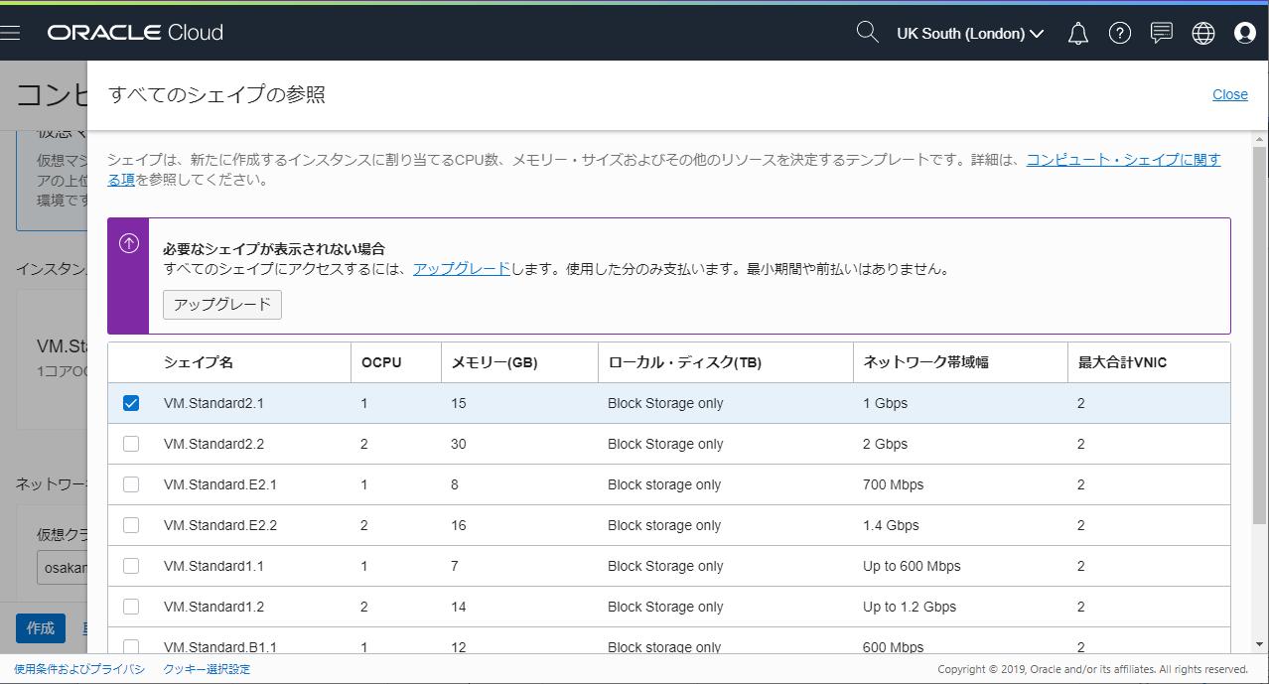Open the help question mark icon

point(1119,34)
